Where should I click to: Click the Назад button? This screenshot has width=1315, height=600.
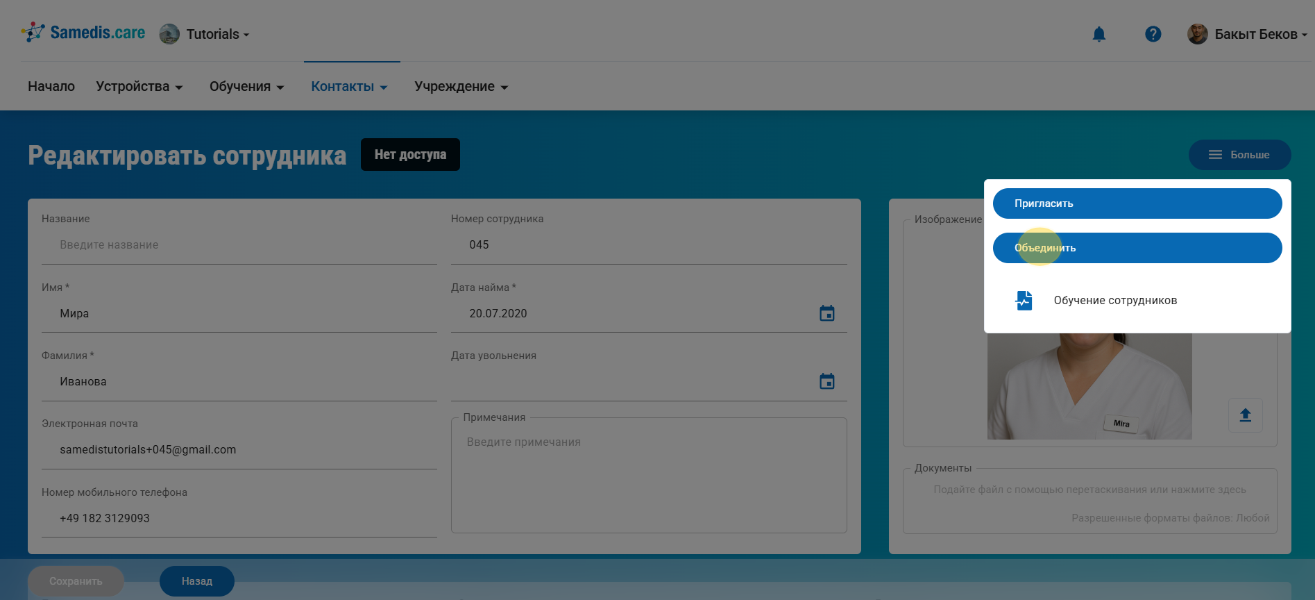(x=197, y=581)
